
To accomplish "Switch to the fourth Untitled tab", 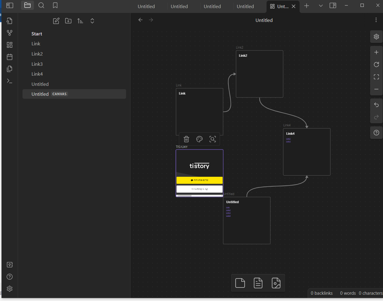I will point(245,6).
